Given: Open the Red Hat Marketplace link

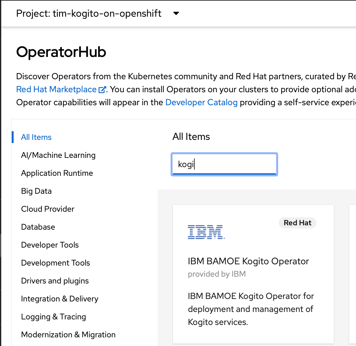Looking at the screenshot, I should point(61,89).
